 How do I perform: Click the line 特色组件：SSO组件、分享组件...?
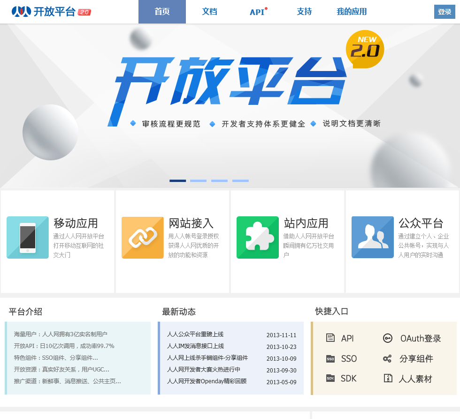point(56,357)
